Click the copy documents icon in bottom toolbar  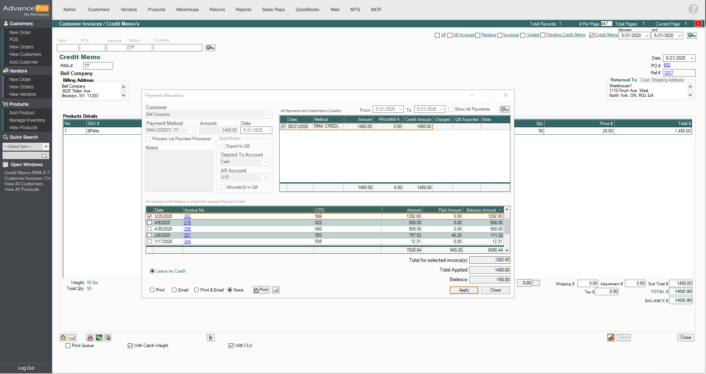(108, 337)
